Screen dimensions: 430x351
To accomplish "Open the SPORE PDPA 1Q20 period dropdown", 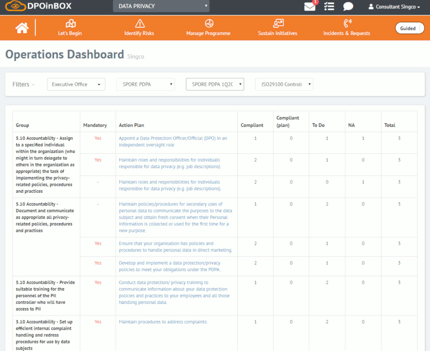I will click(215, 85).
